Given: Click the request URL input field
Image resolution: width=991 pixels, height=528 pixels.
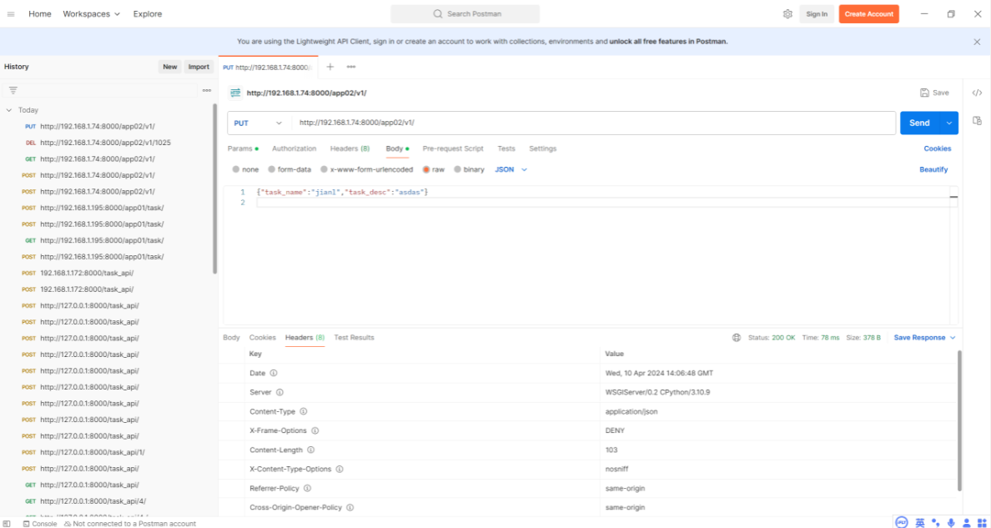Looking at the screenshot, I should coord(593,123).
